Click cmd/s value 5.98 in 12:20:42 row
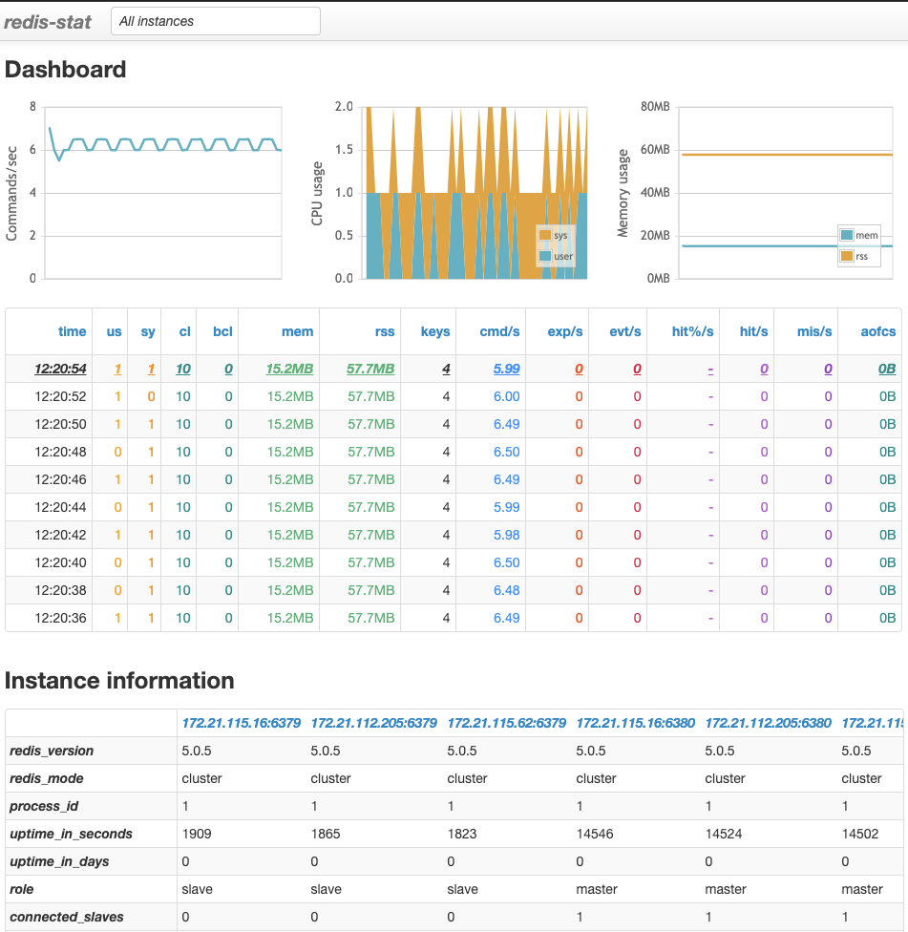The height and width of the screenshot is (932, 908). click(x=506, y=535)
